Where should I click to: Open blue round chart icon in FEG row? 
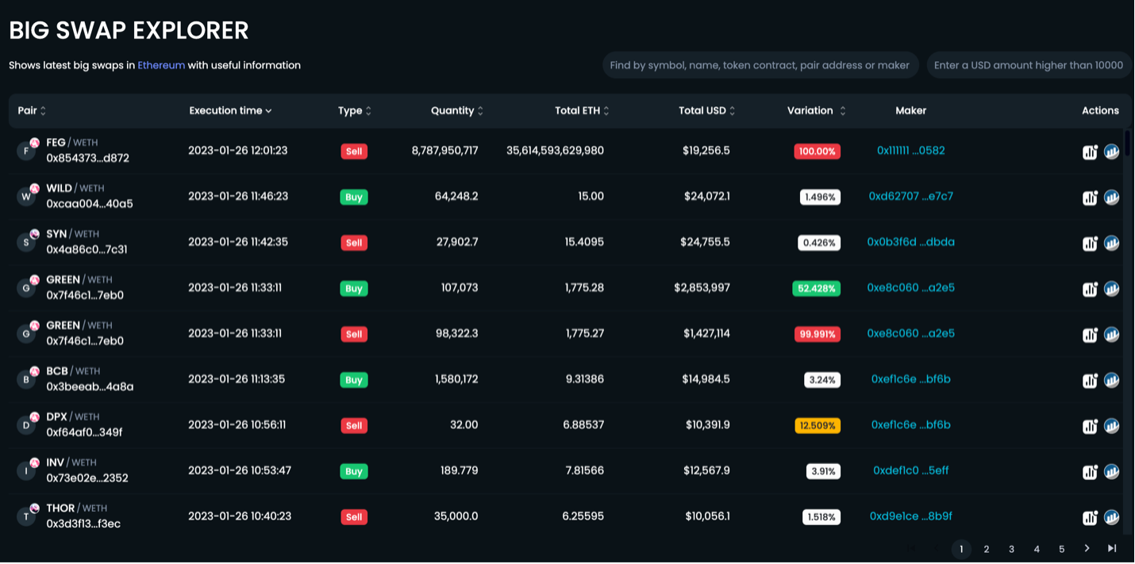[x=1112, y=152]
